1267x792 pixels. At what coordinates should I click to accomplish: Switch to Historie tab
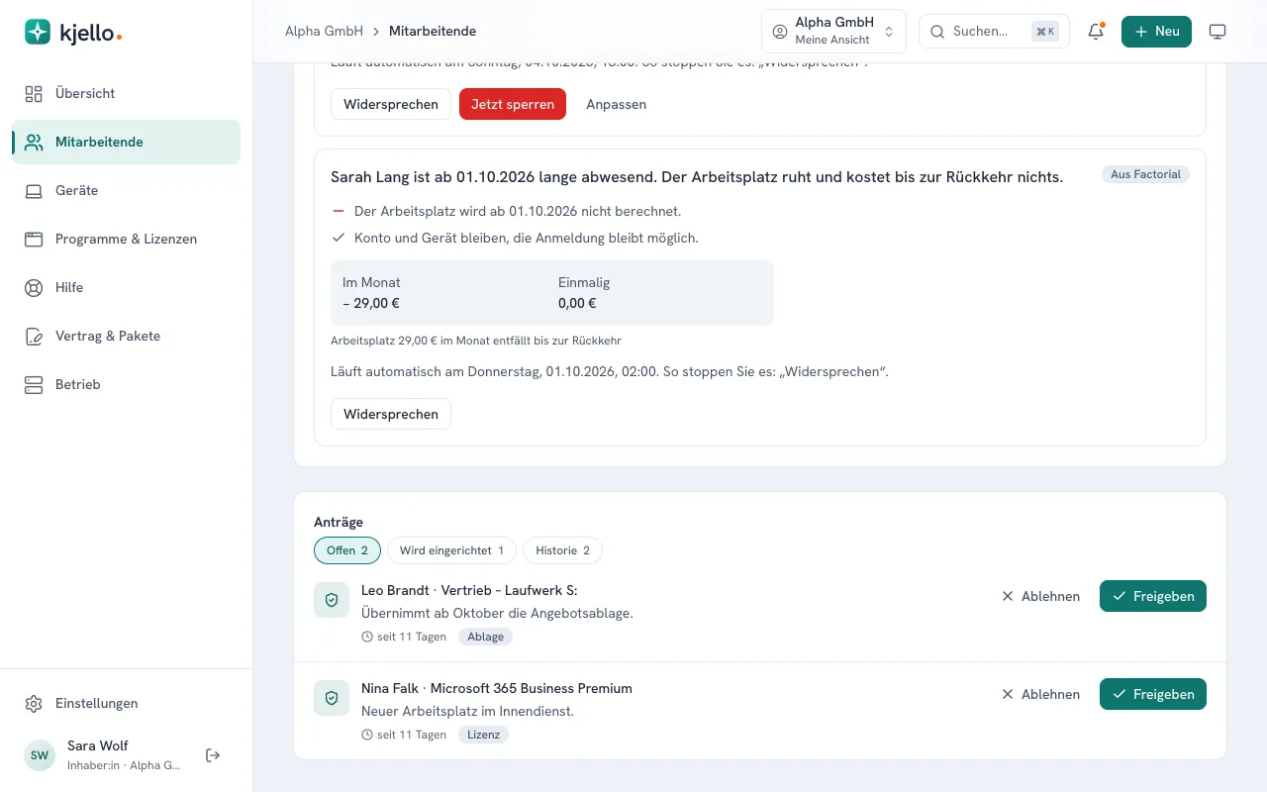tap(562, 550)
